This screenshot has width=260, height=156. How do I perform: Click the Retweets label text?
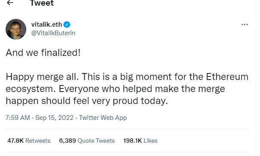pyautogui.click(x=38, y=141)
